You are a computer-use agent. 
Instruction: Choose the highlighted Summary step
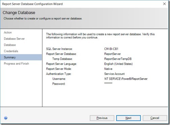21,57
